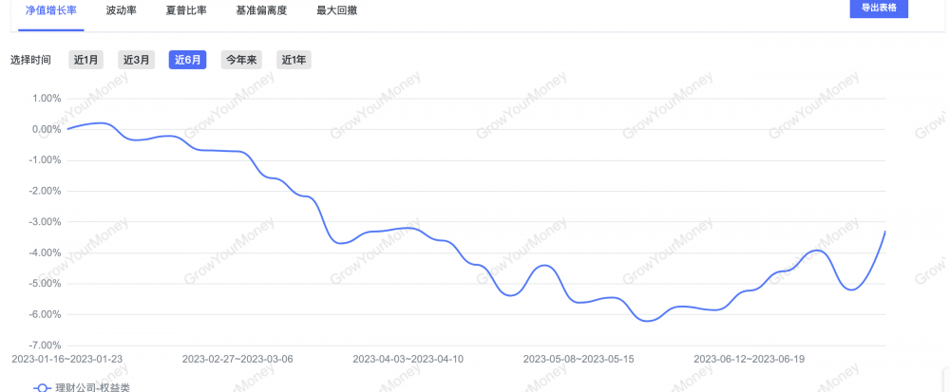Switch to the 净值增长率 tab
Viewport: 950px width, 392px height.
pos(51,10)
